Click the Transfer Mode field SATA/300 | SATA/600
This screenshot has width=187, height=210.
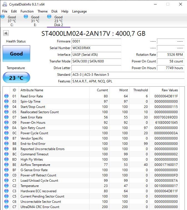(96, 61)
